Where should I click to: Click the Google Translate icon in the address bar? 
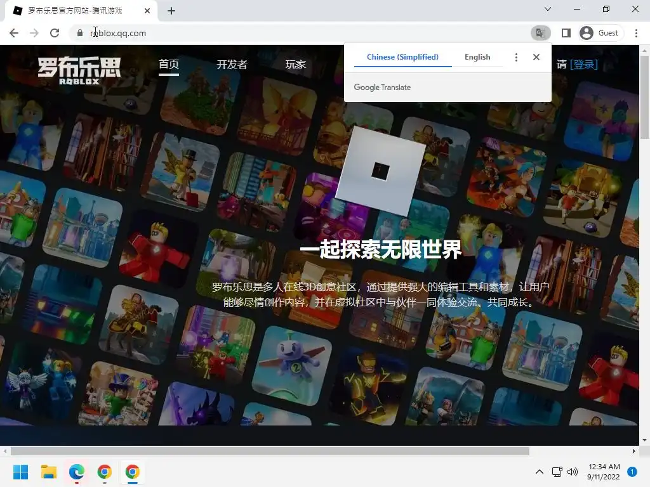(541, 33)
